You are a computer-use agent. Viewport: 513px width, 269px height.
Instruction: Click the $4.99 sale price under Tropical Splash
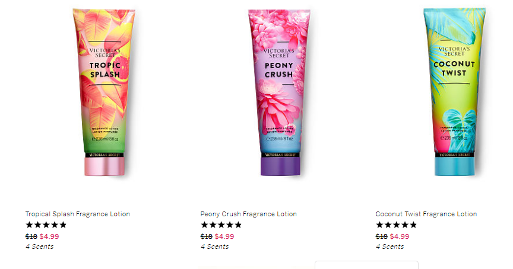(49, 236)
